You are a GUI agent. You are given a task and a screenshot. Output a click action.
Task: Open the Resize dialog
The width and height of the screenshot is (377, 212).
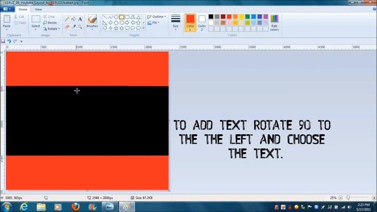[50, 22]
